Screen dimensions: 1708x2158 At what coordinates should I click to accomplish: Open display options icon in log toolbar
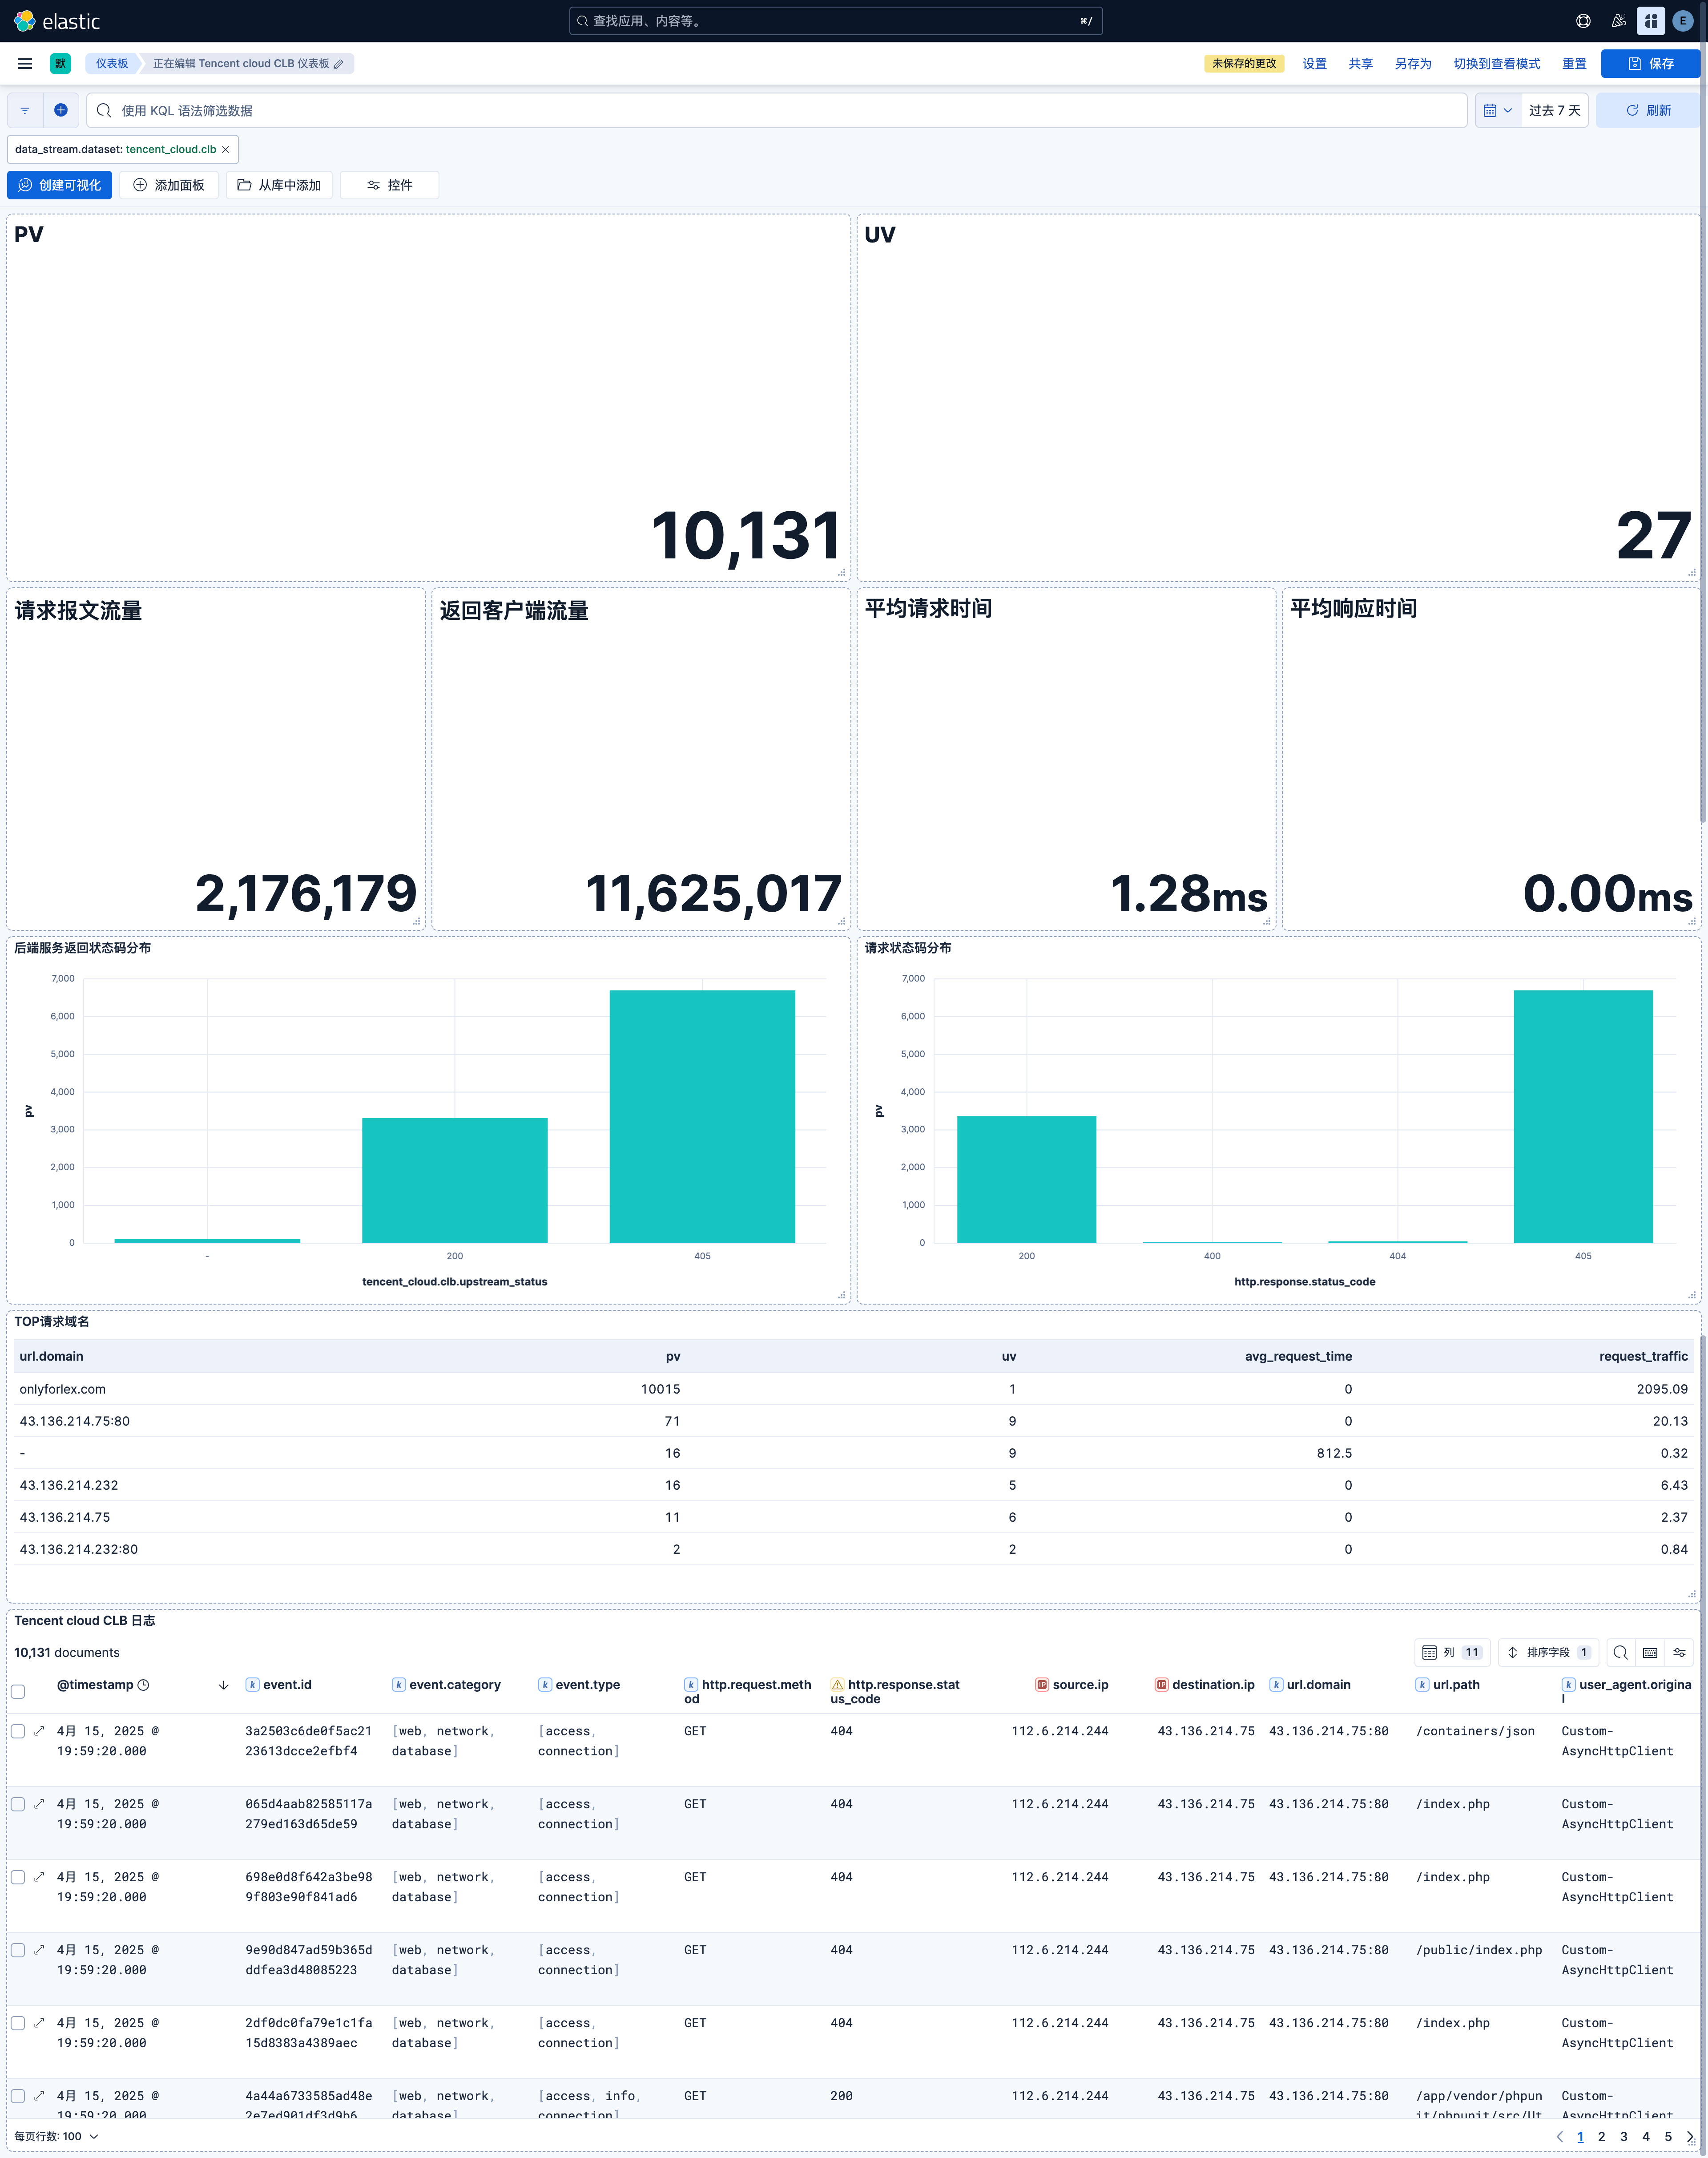[x=1680, y=1653]
